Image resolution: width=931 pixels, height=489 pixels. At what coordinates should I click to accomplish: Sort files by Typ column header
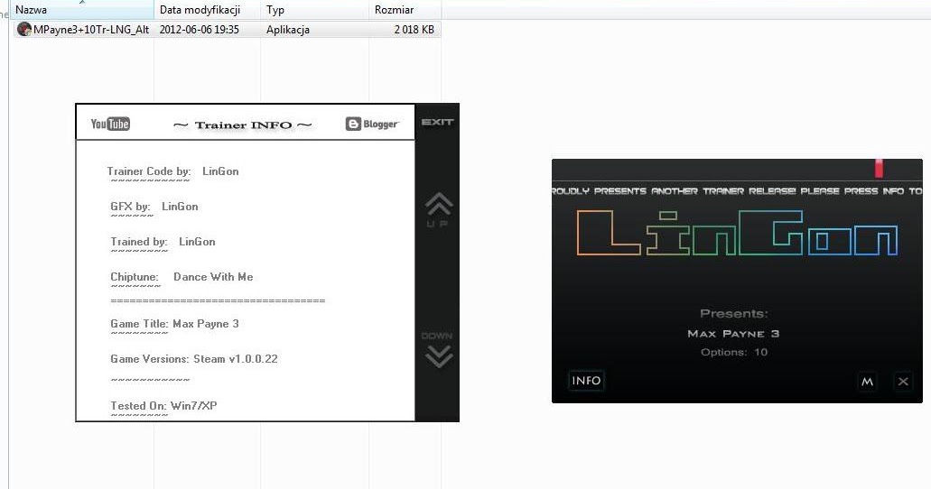coord(314,10)
